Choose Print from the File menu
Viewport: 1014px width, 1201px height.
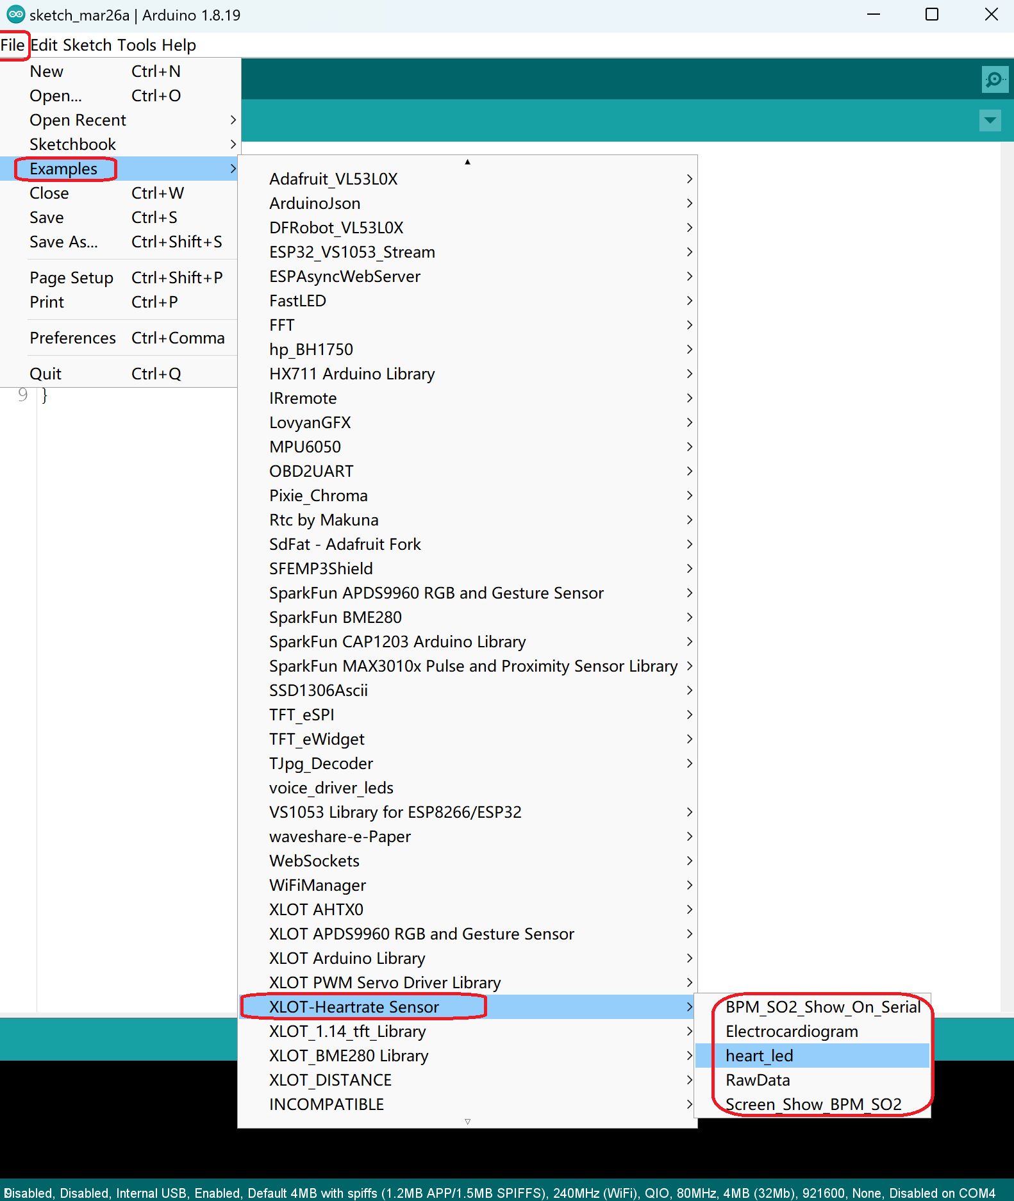pos(119,302)
